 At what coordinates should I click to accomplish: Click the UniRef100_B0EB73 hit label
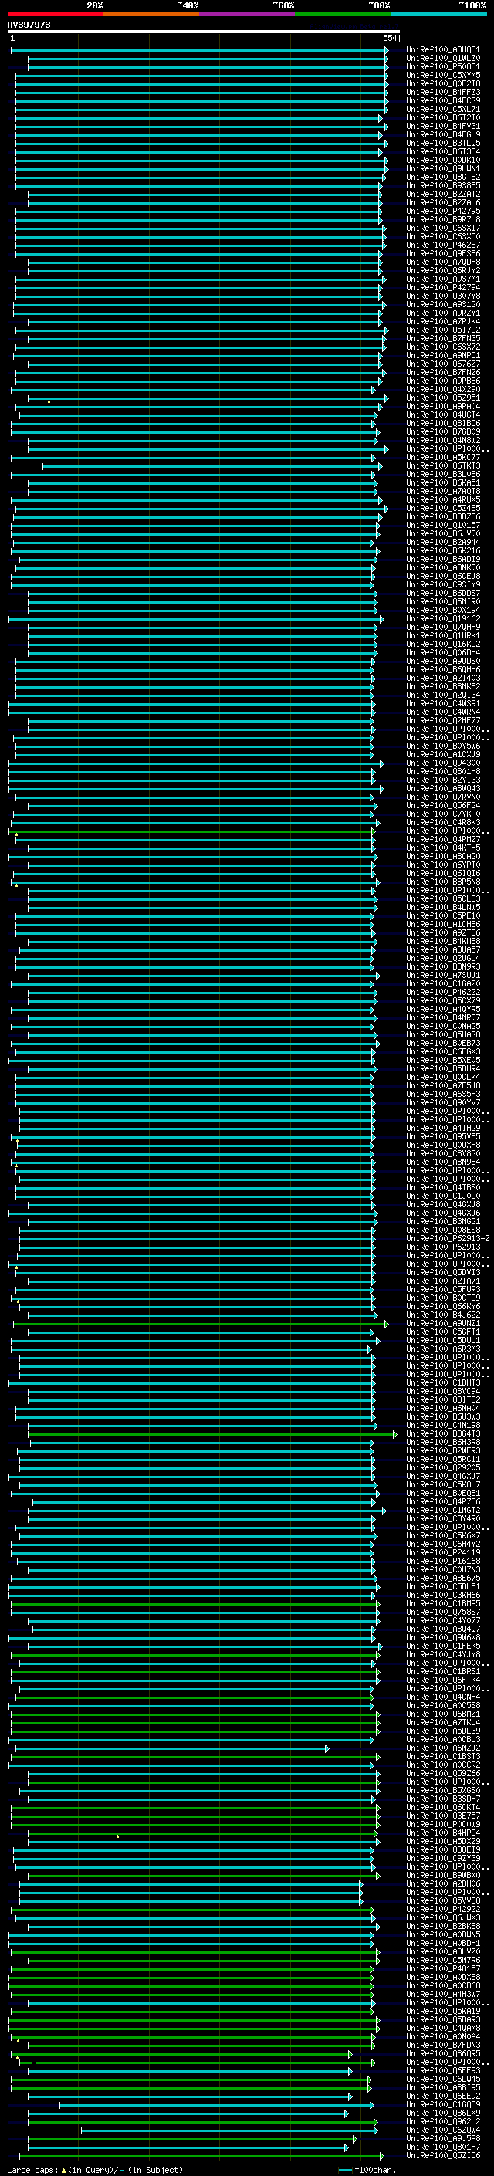pyautogui.click(x=442, y=1044)
